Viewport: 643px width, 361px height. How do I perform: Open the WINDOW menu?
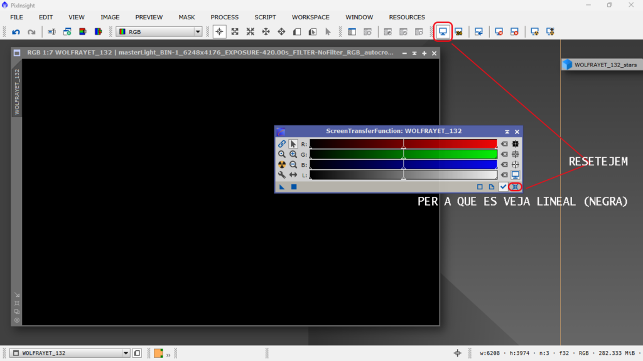[359, 17]
